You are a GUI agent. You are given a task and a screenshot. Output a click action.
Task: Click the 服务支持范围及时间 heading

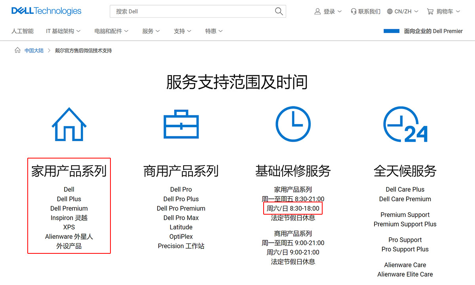237,82
